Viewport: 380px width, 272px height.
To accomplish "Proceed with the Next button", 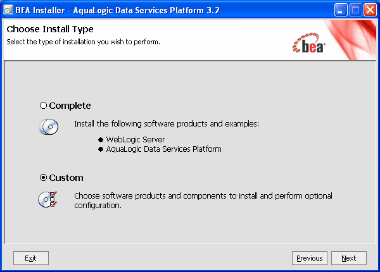I will tap(349, 258).
